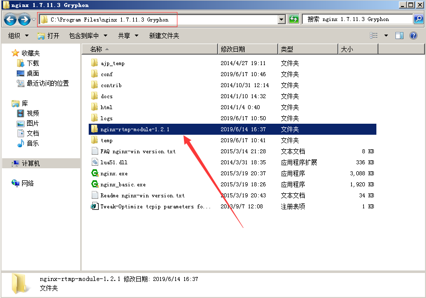Screen dimensions: 426x298
Task: Expand the address bar history dropdown
Action: click(282, 20)
